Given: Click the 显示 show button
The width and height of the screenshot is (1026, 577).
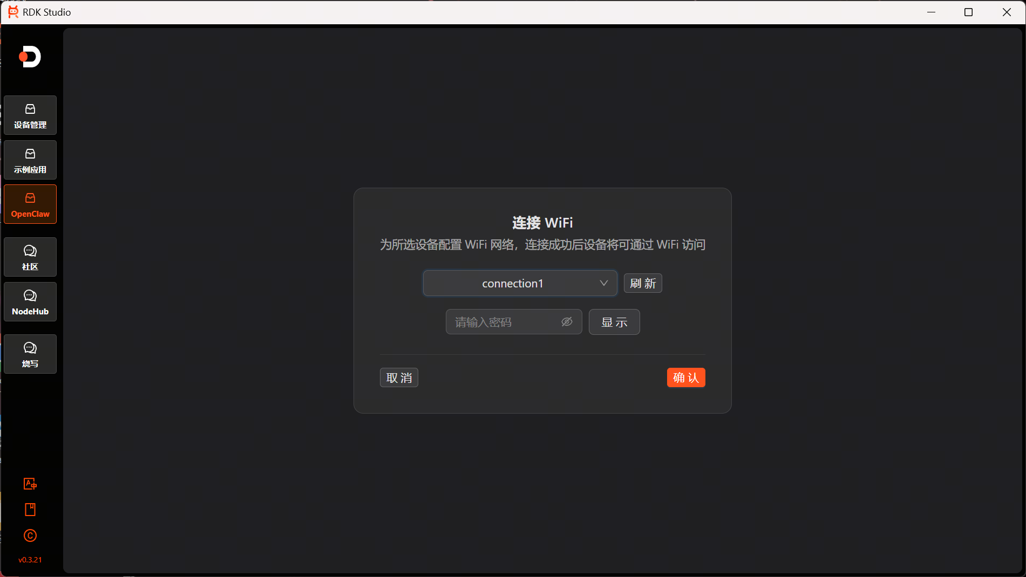Looking at the screenshot, I should click(x=614, y=322).
